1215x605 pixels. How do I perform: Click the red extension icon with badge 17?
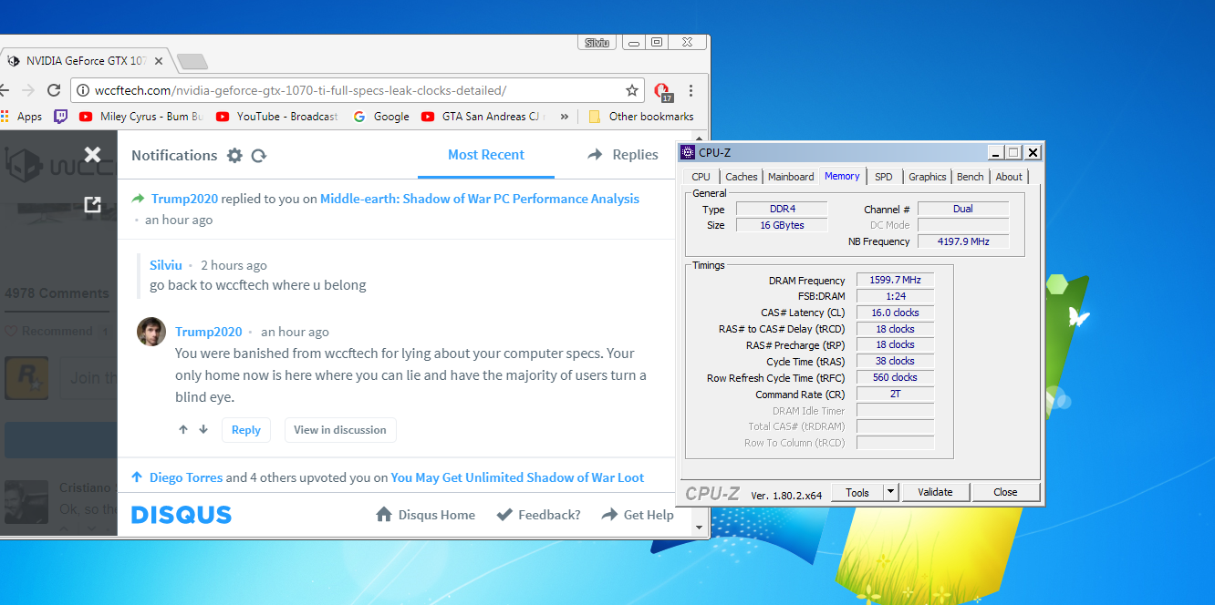(662, 91)
